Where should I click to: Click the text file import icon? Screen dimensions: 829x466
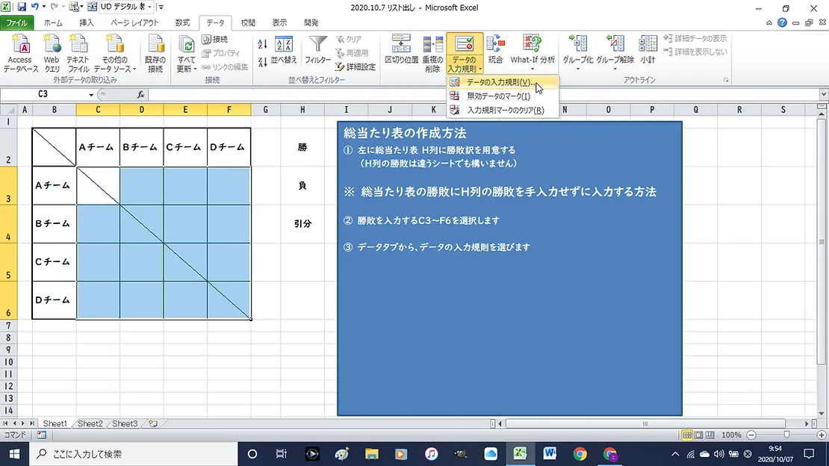tap(78, 46)
